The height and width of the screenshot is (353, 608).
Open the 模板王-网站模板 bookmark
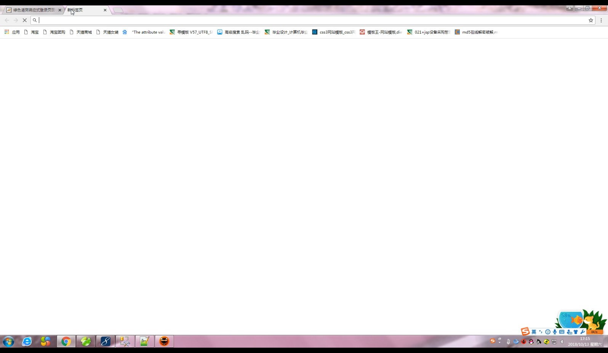click(381, 32)
